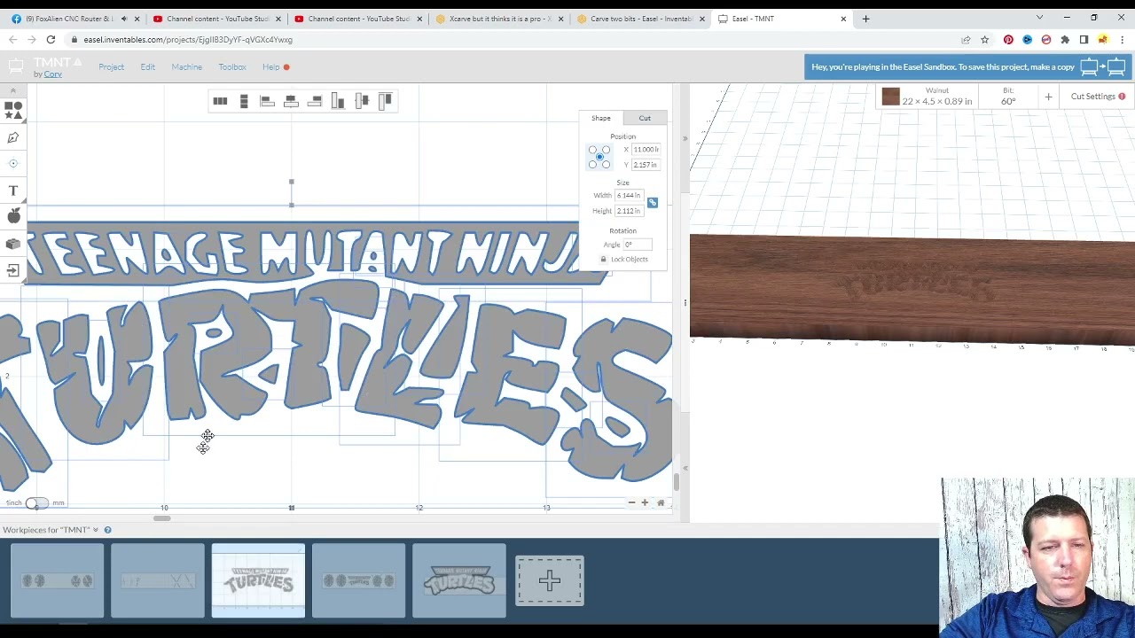Click the Import tool icon
This screenshot has width=1135, height=638.
pyautogui.click(x=13, y=270)
